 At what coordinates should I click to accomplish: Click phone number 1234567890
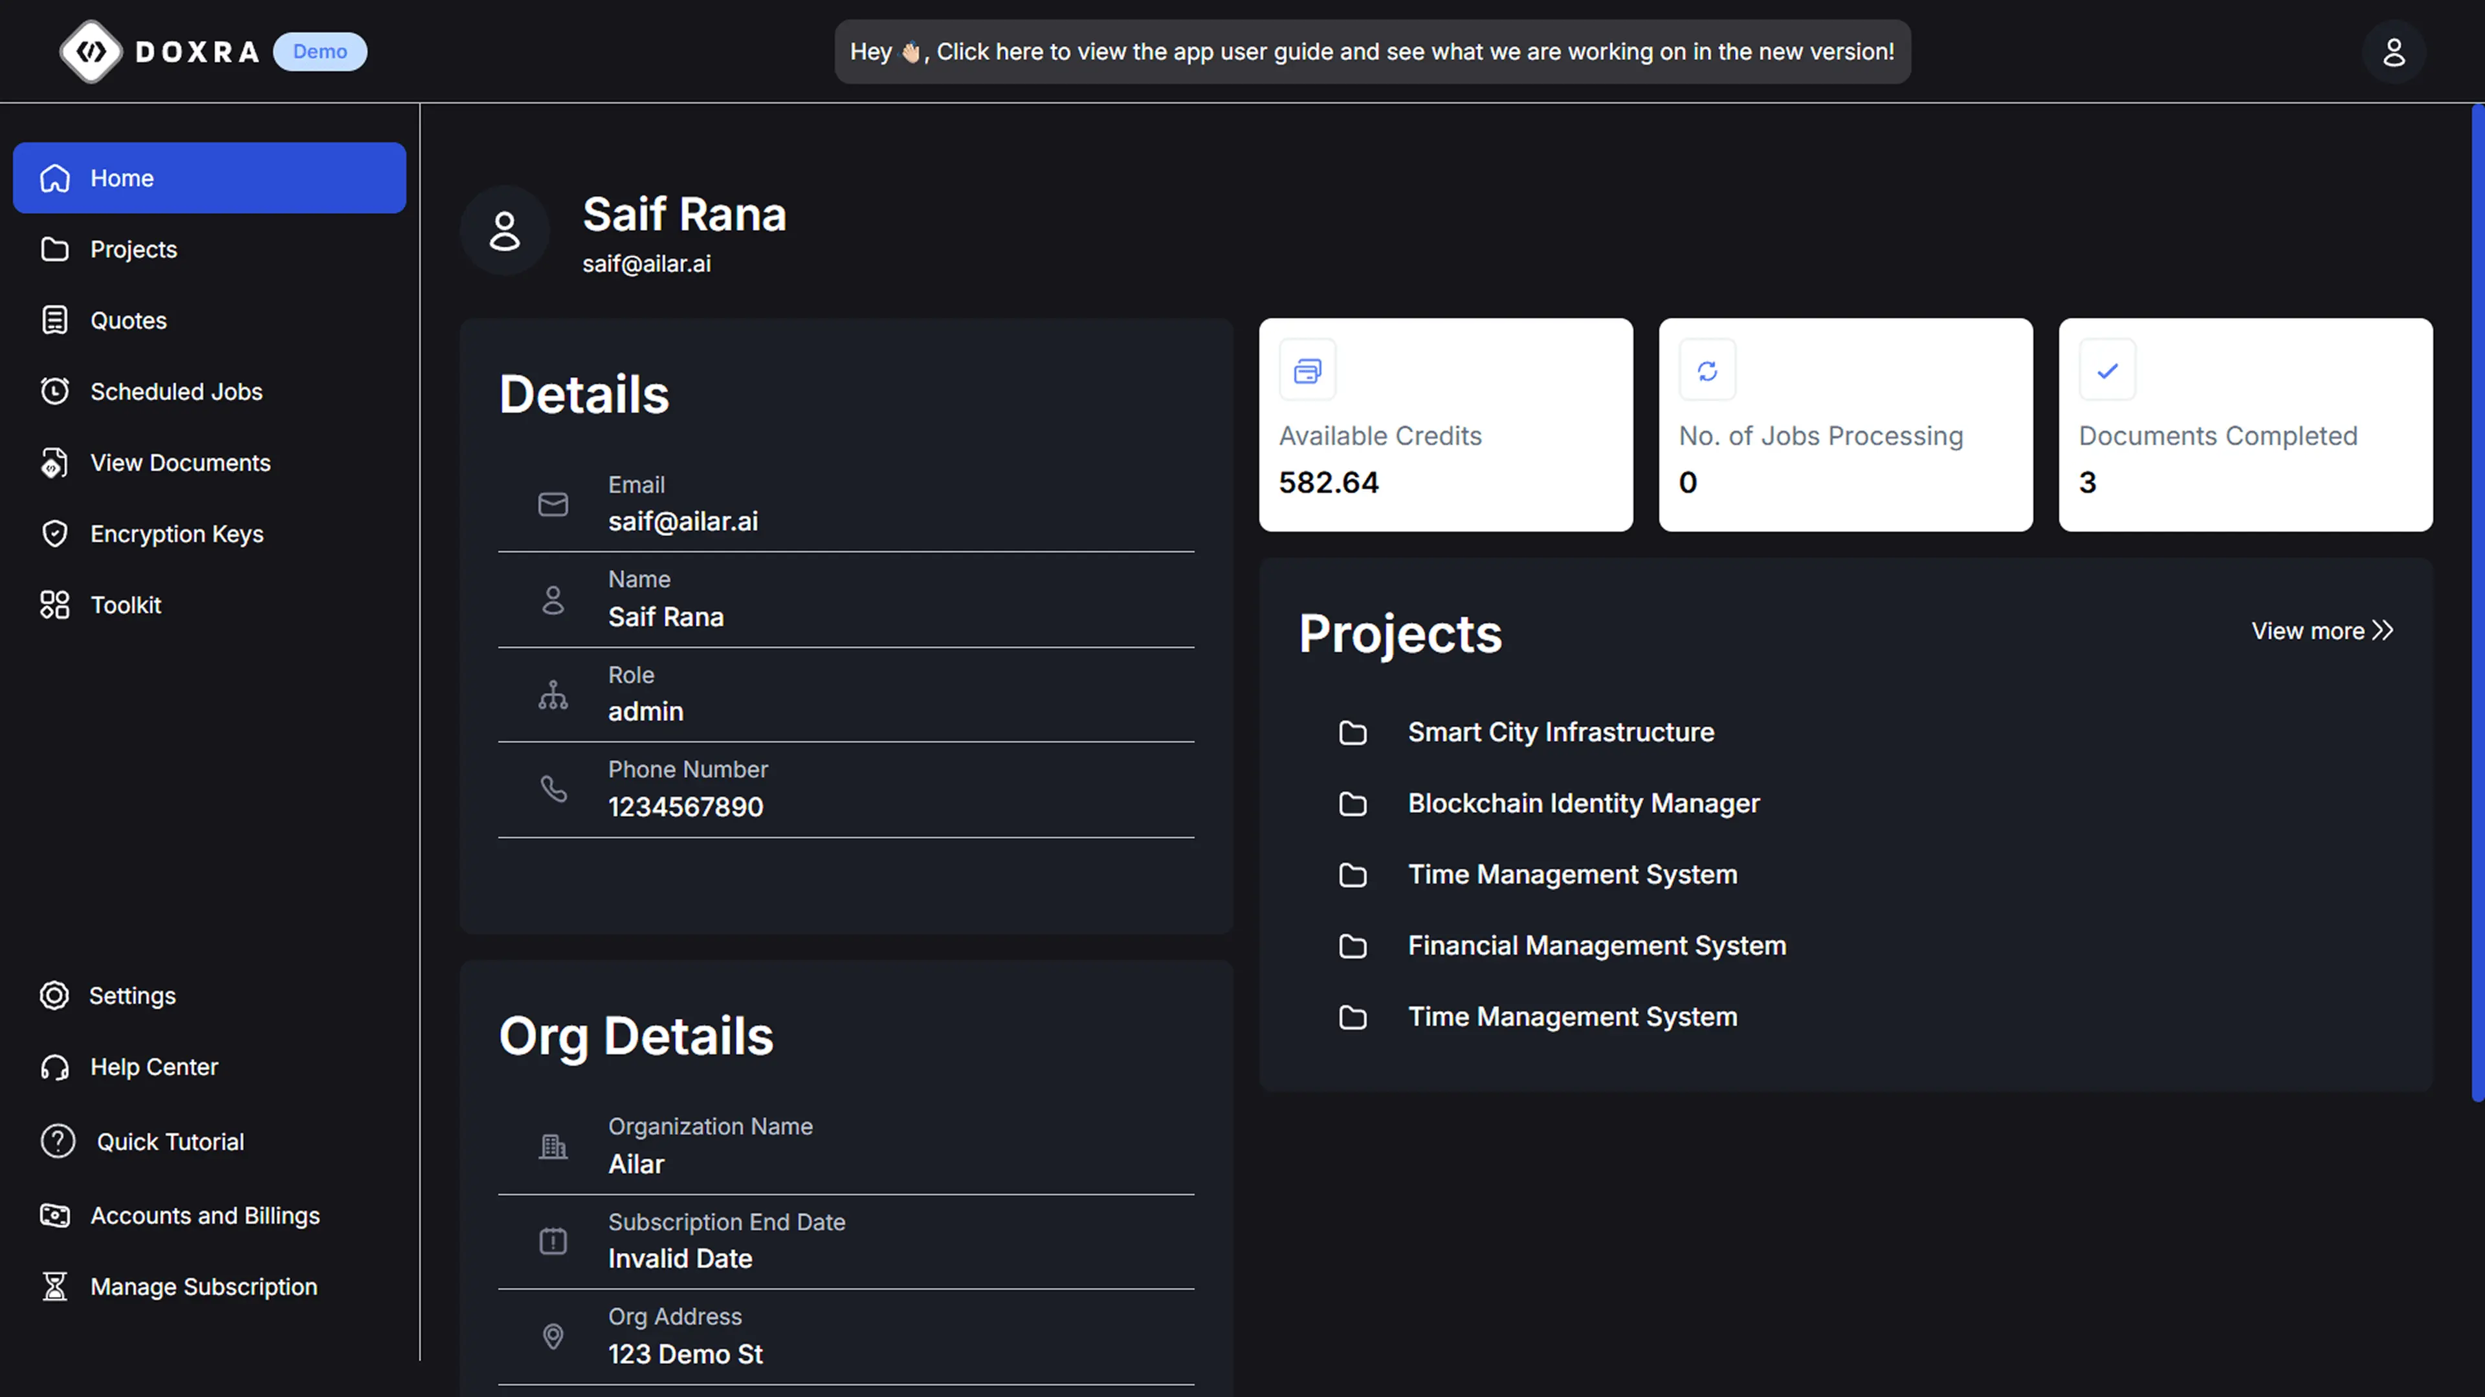click(685, 808)
